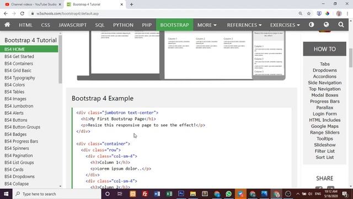353x199 pixels.
Task: Toggle the dark mode contrast icon
Action: pos(311,24)
